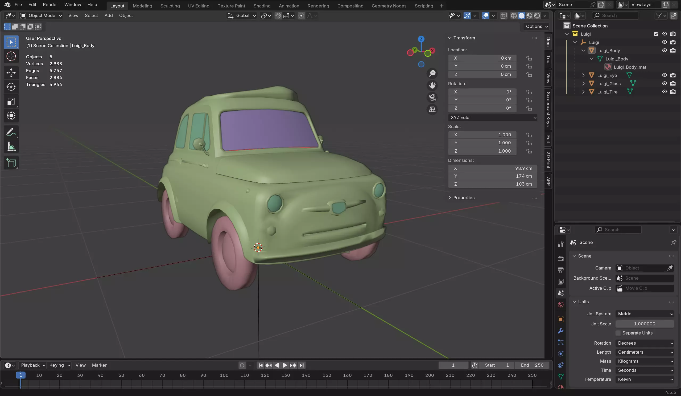
Task: Select the Scale tool
Action: tap(11, 101)
